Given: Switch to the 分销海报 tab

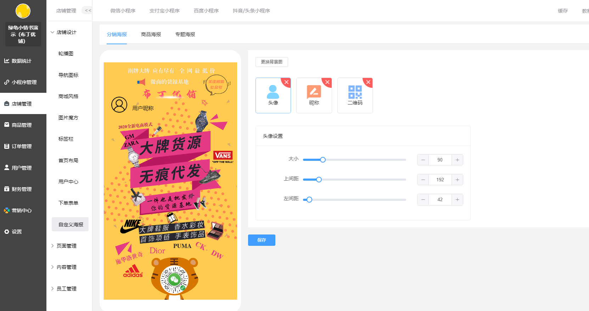Looking at the screenshot, I should pos(117,34).
